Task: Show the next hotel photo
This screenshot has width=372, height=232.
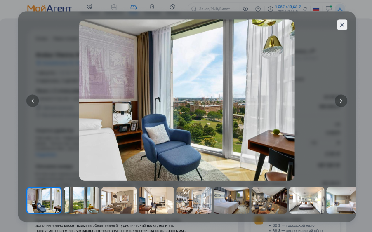Action: click(341, 101)
